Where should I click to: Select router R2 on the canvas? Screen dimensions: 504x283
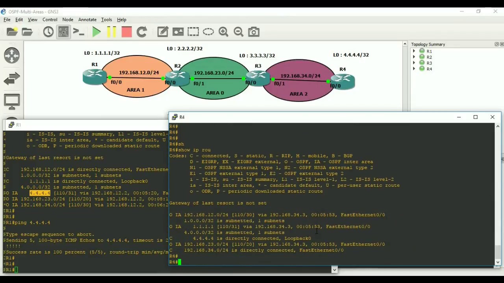tap(178, 78)
